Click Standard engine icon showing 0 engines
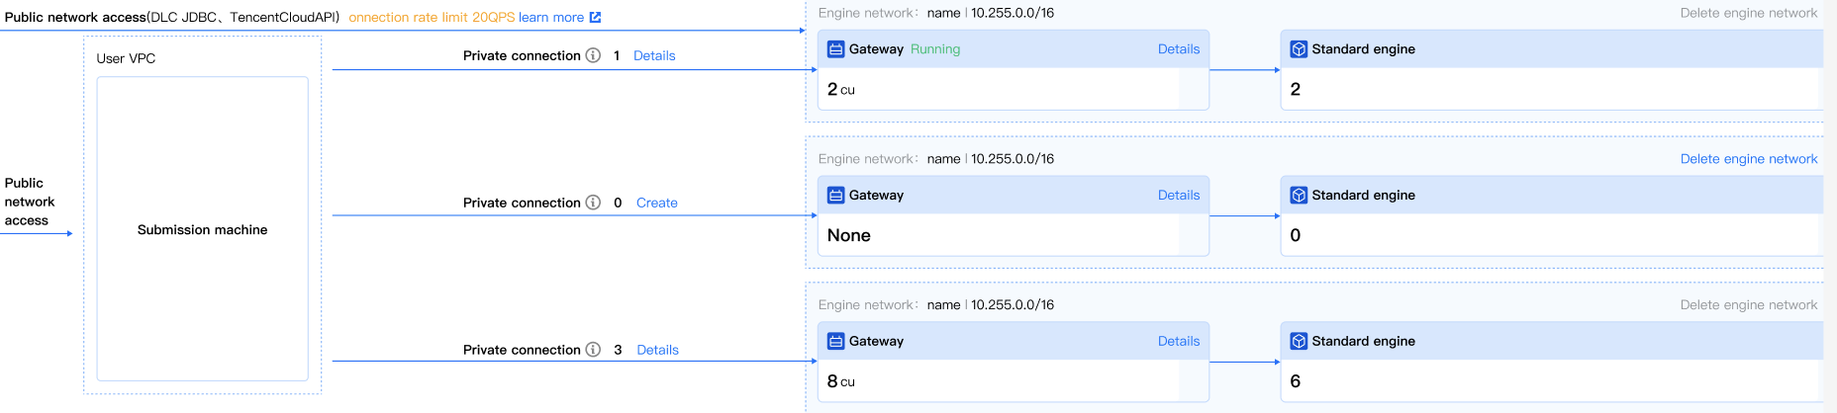Viewport: 1837px width, 413px height. coord(1299,196)
